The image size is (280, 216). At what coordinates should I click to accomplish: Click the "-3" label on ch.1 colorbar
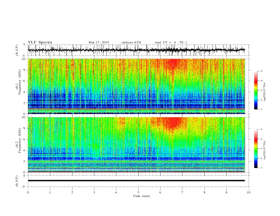click(x=261, y=71)
